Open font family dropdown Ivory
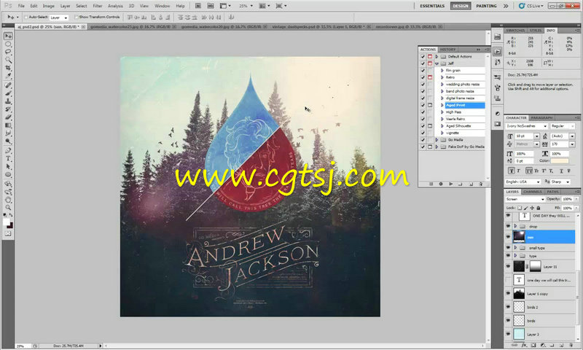583x350 pixels. point(526,126)
